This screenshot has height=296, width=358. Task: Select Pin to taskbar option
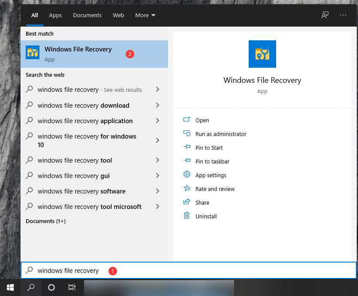[212, 161]
